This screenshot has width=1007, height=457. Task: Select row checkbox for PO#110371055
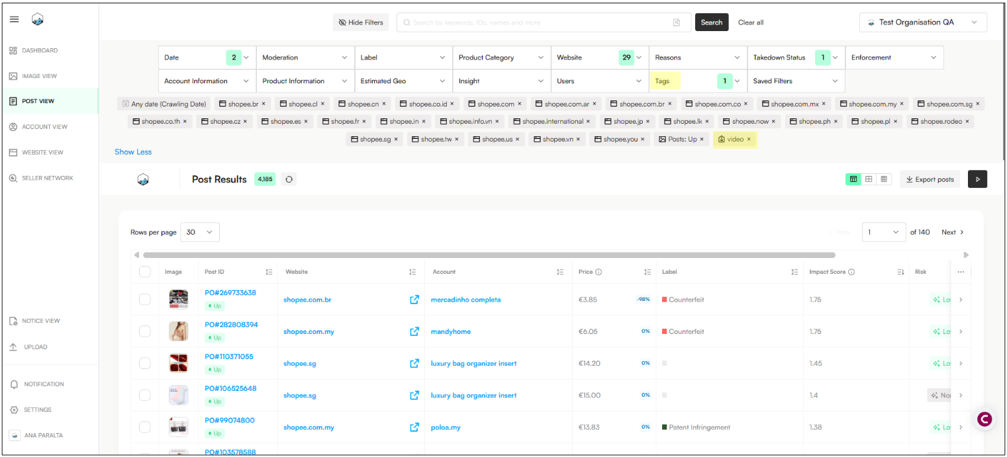pos(145,363)
